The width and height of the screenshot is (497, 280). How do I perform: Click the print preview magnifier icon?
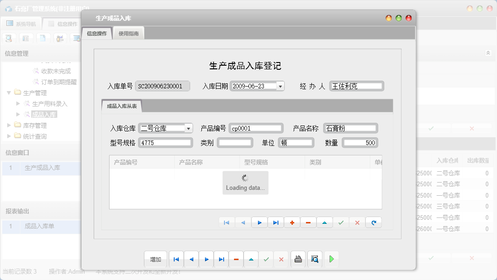[314, 259]
